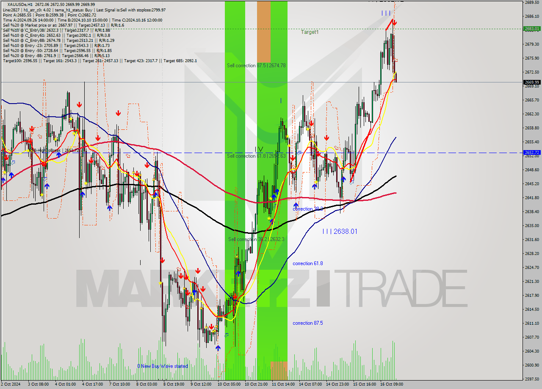The width and height of the screenshot is (542, 389).
Task: Click '4 Oct 17:00' on the time axis
Action: (x=93, y=384)
